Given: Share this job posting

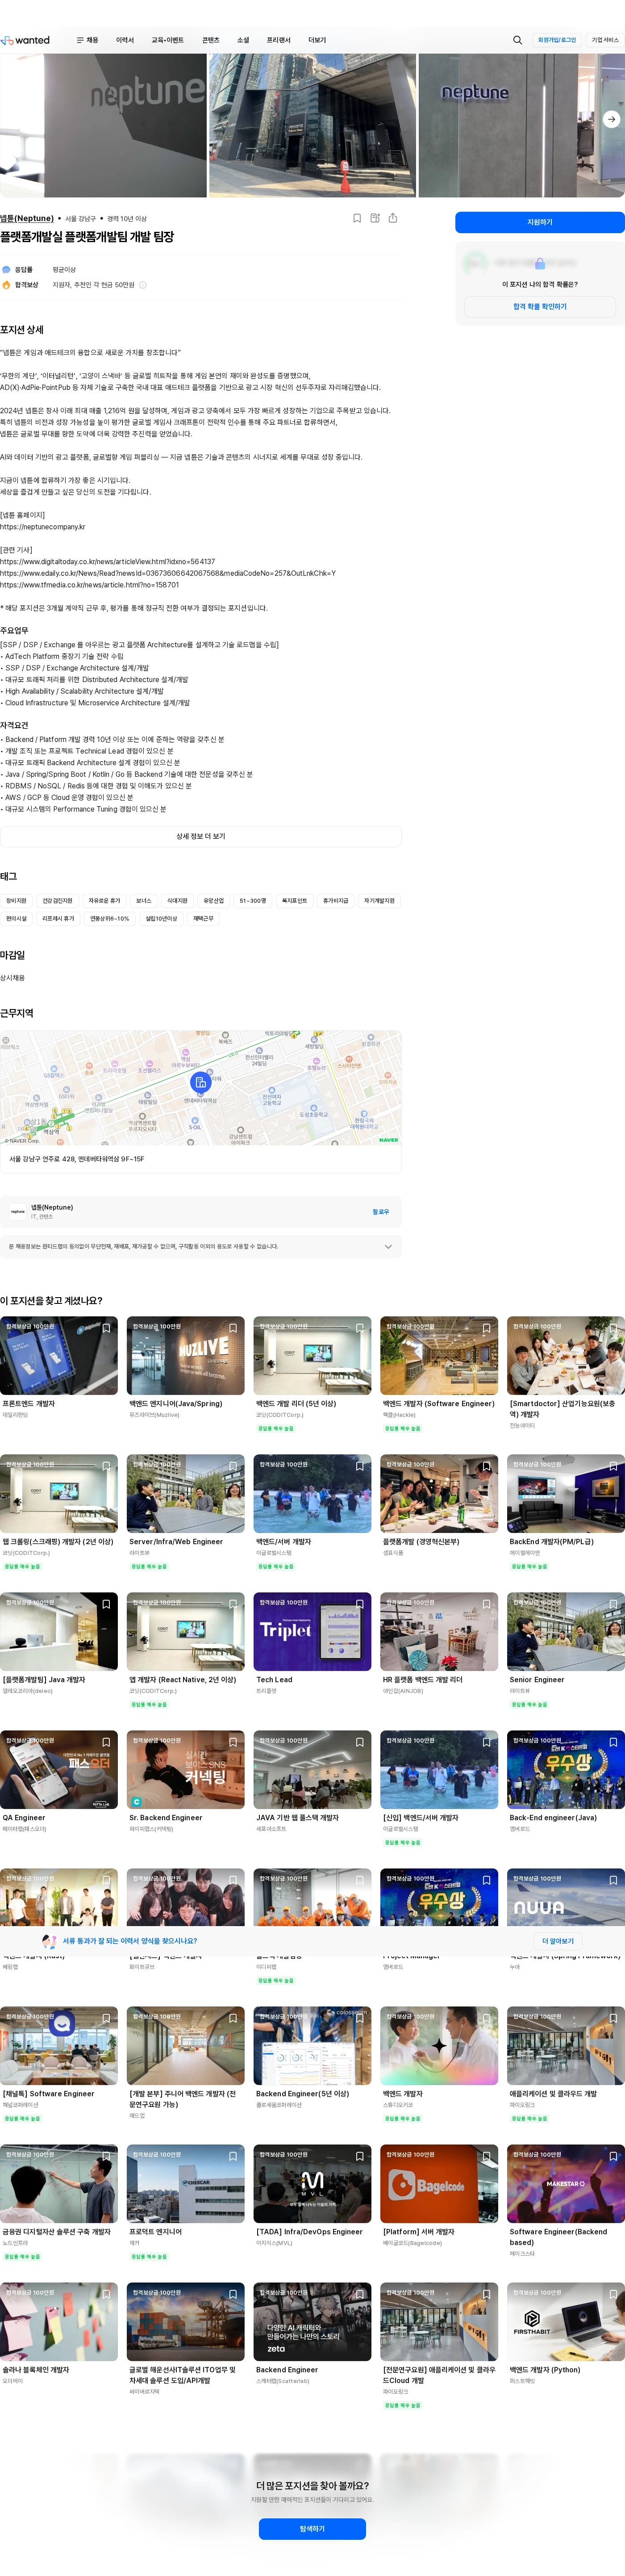Looking at the screenshot, I should coord(393,218).
